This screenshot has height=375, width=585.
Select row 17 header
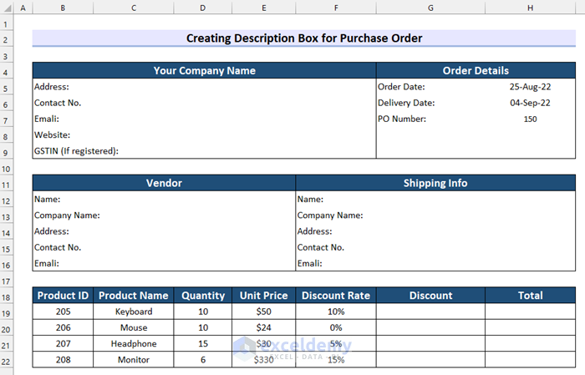click(x=6, y=281)
